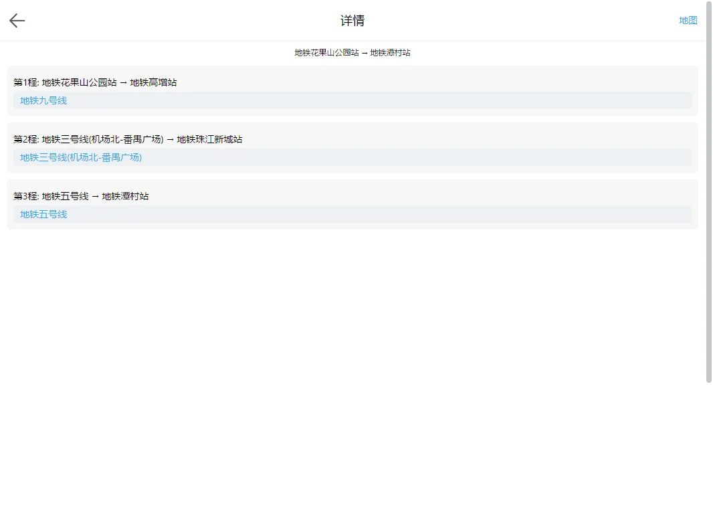Click 地铁花果山公园站 in the first leg heading
The height and width of the screenshot is (530, 713).
click(79, 82)
